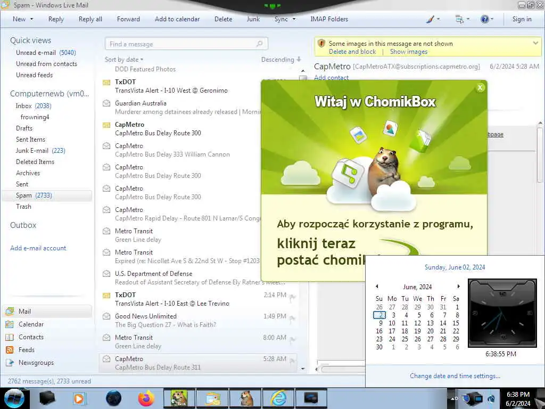
Task: Click Reply all in the toolbar
Action: (x=90, y=19)
